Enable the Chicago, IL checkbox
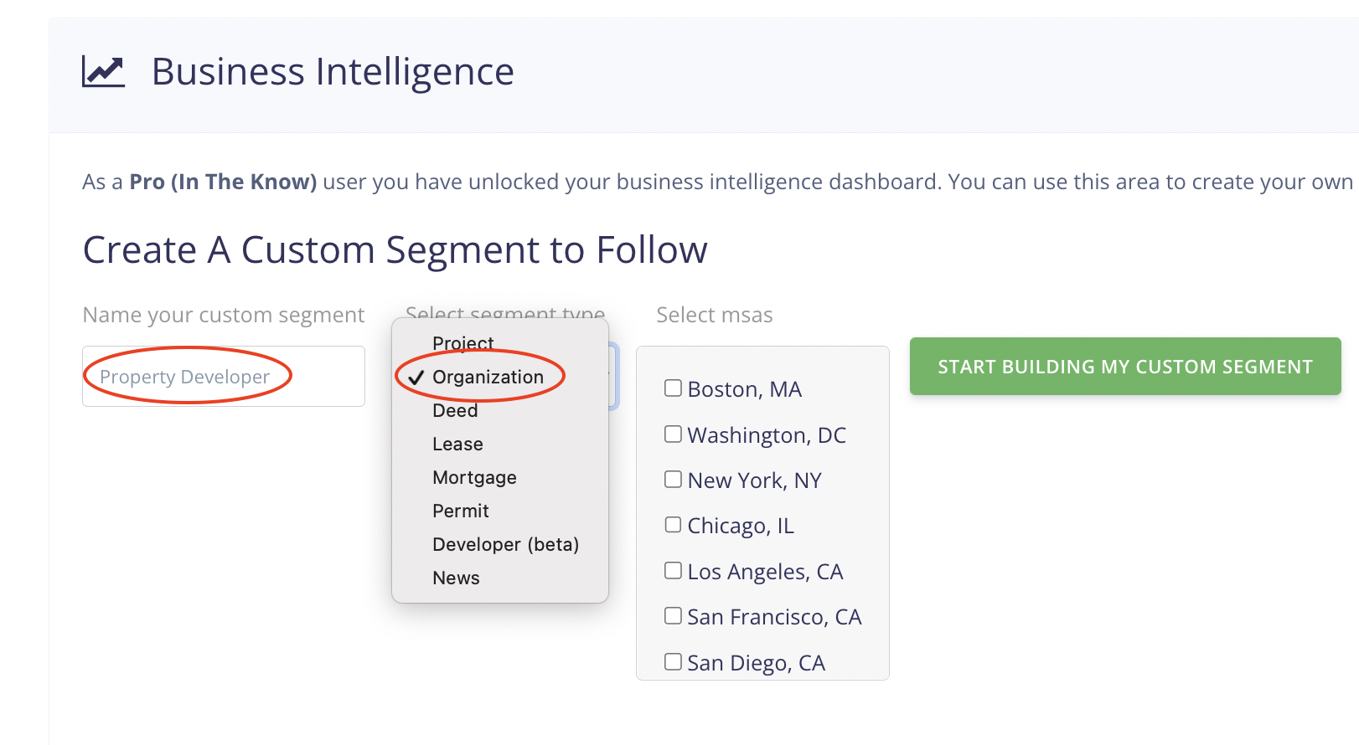Viewport: 1359px width, 745px height. (x=673, y=525)
